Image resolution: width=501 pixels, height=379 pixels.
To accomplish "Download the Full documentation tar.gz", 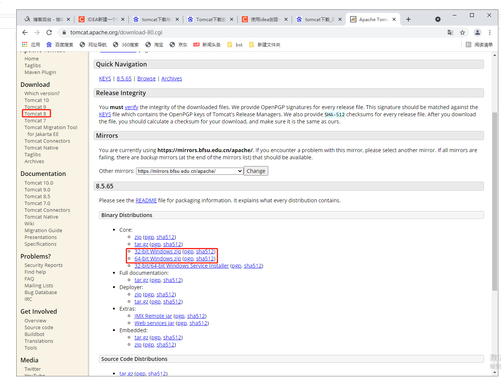I will 141,280.
